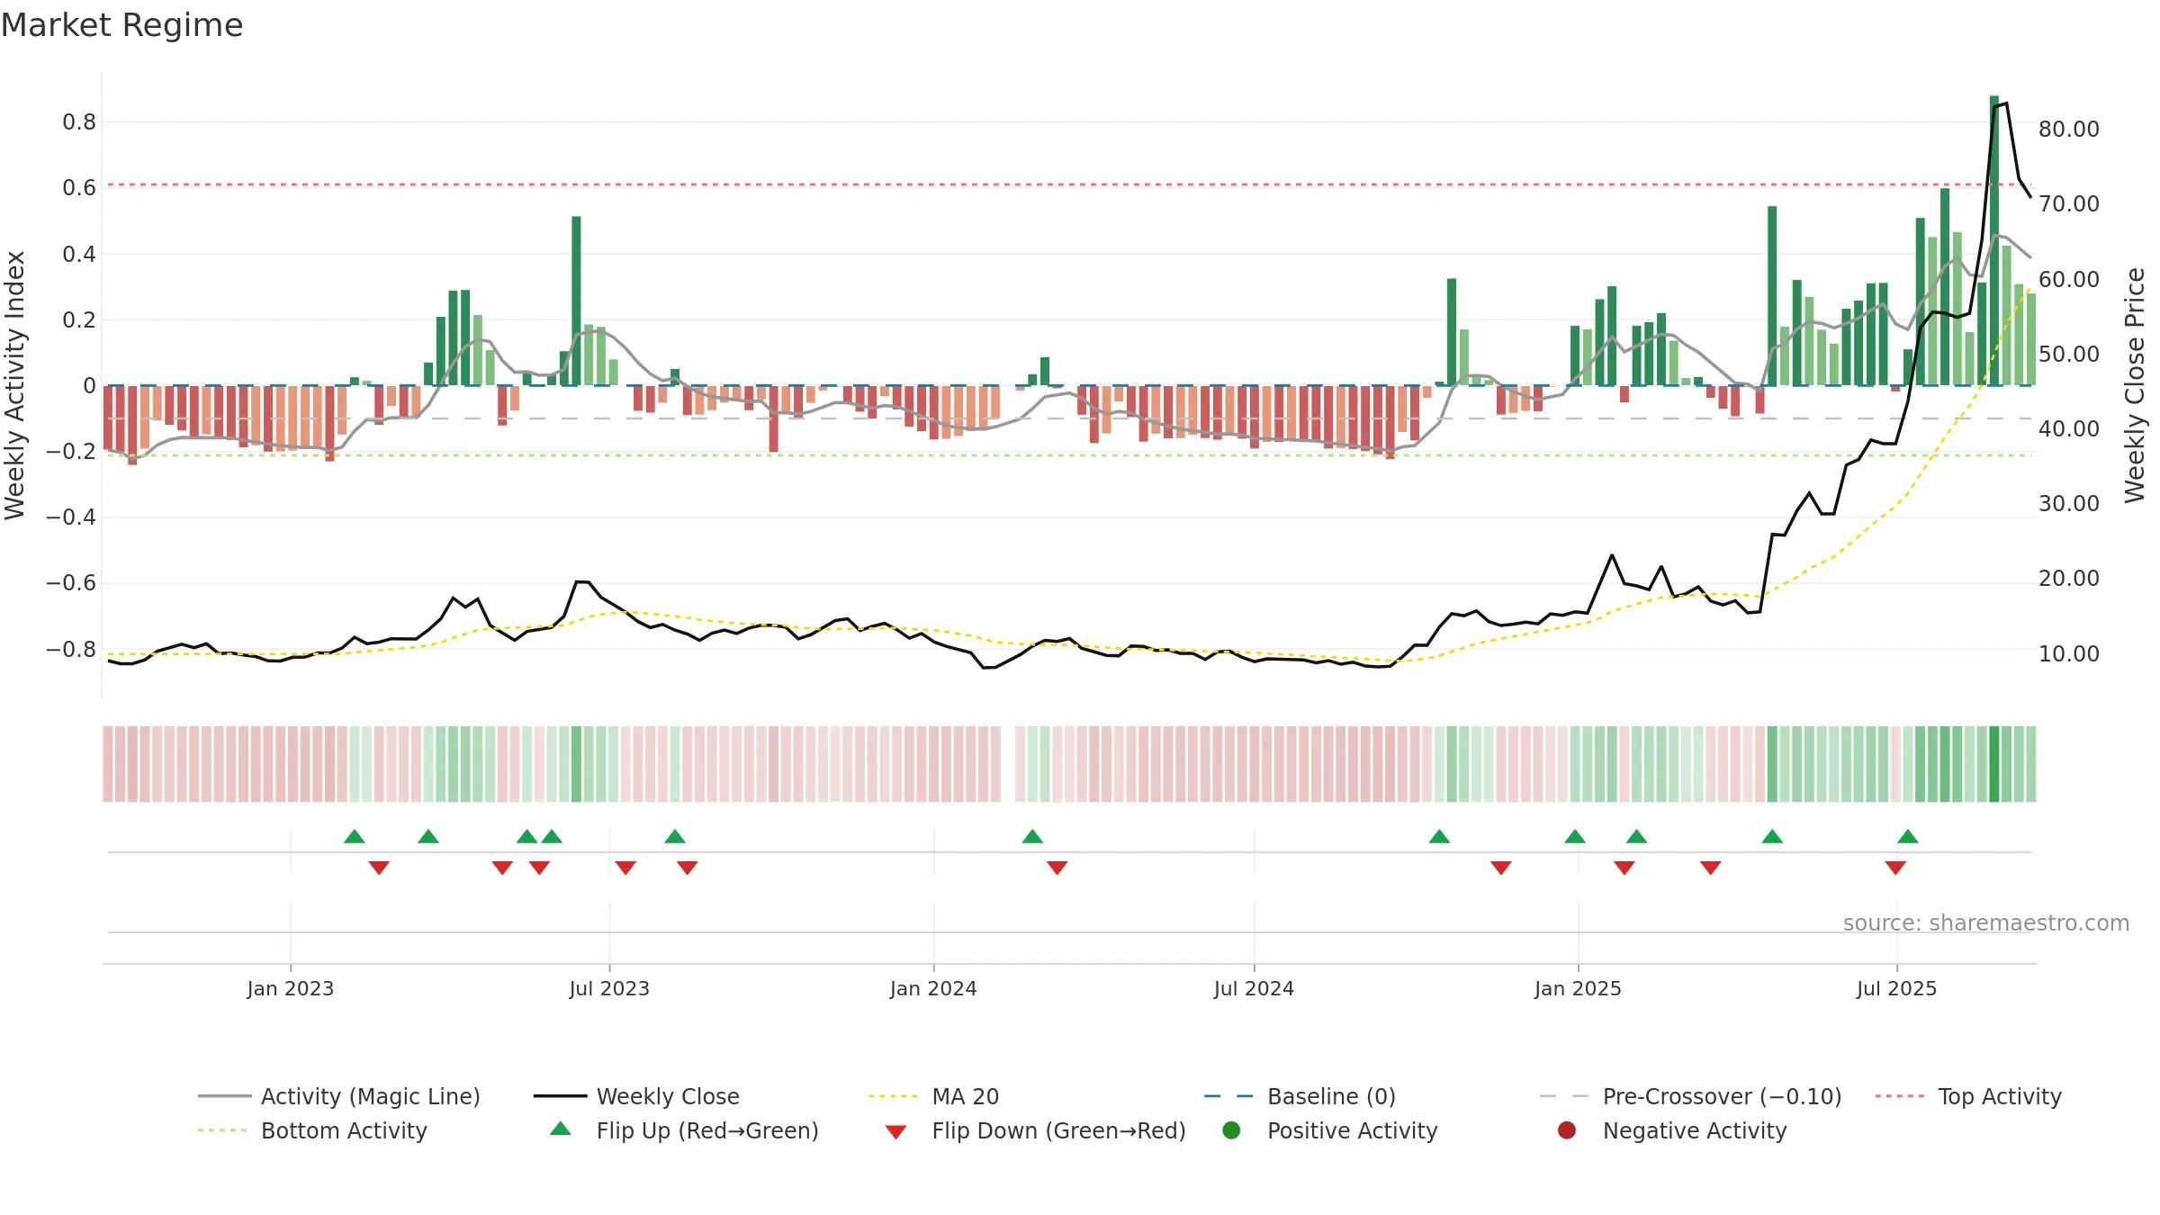Click the red Flip Down triangle in legend

click(895, 1132)
